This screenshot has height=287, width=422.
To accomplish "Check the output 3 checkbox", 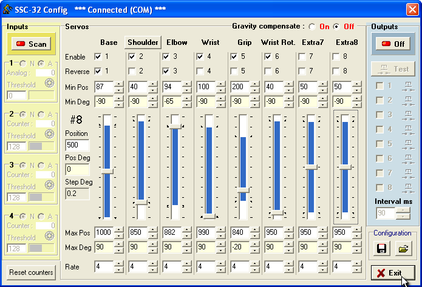I will (x=379, y=115).
